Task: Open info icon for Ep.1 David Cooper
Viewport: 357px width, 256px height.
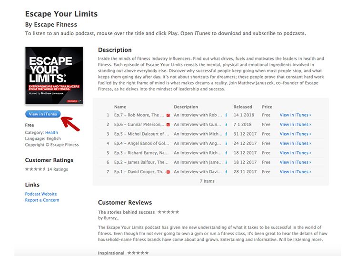Action: (226, 172)
